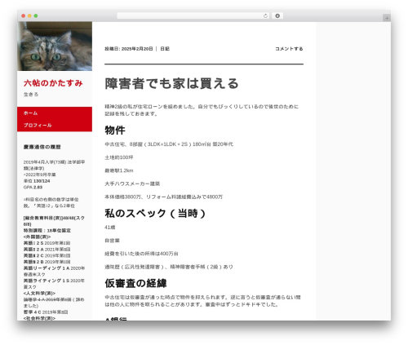Click the line 土地約100坪
Image resolution: width=408 pixels, height=345 pixels.
[119, 157]
